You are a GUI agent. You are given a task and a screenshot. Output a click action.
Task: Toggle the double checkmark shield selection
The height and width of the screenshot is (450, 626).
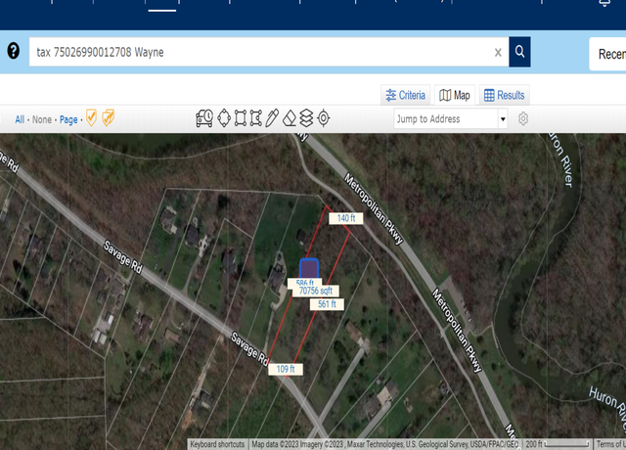coord(109,117)
